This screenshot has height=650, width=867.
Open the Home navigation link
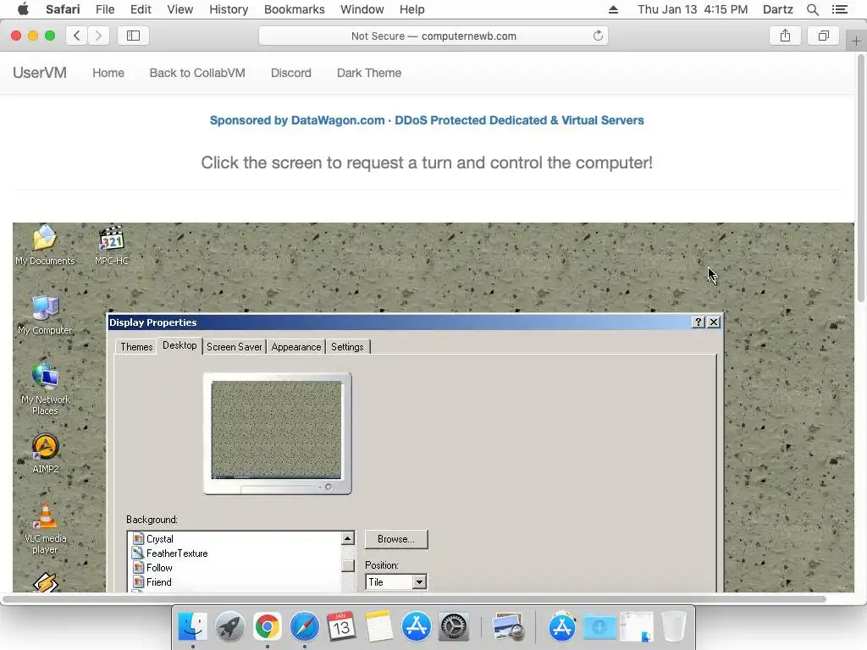[108, 73]
